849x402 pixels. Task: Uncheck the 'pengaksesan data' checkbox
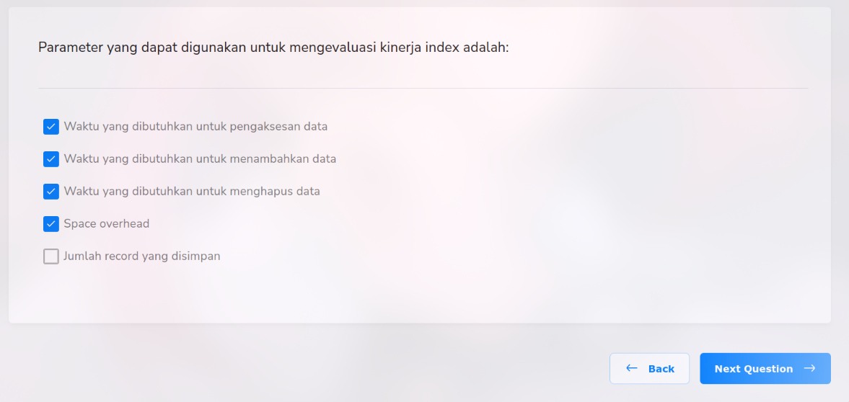(x=51, y=127)
